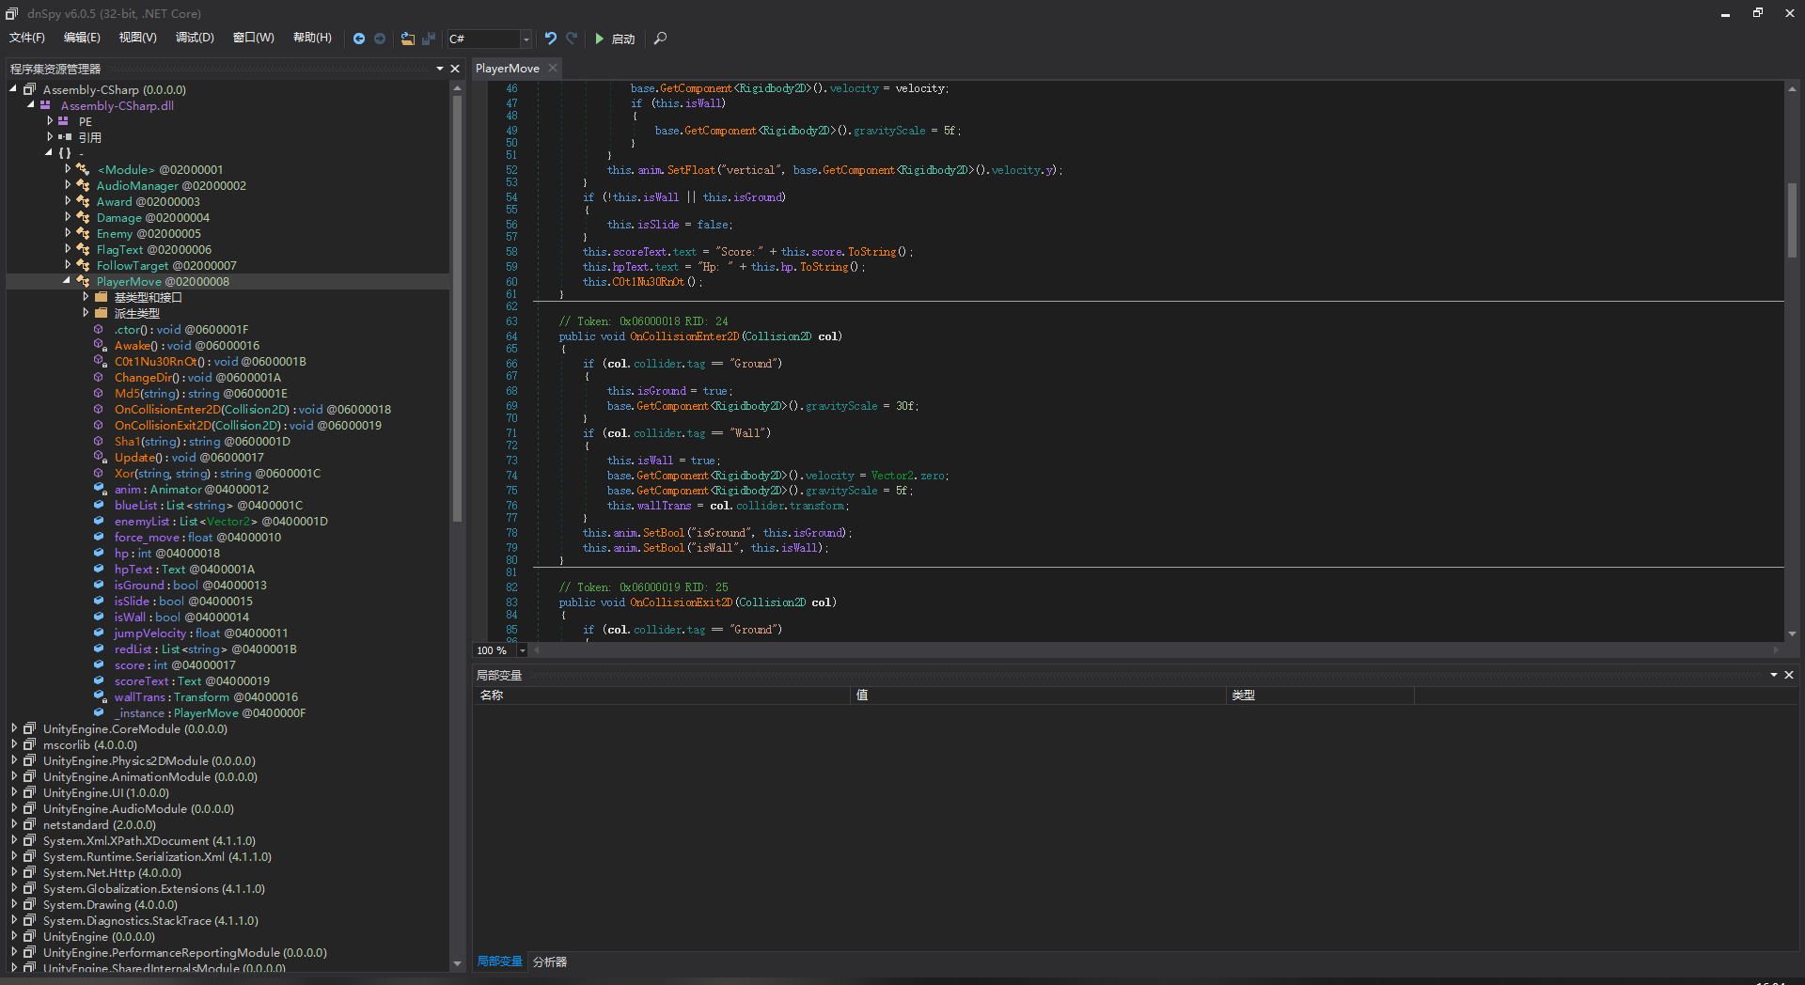This screenshot has height=985, width=1805.
Task: Collapse the PlayerMove class node
Action: point(68,281)
